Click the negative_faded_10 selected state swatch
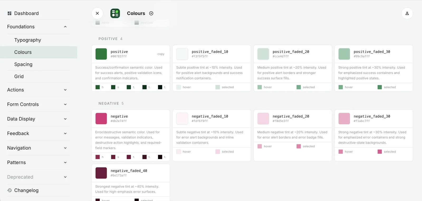Viewport: 422px width, 201px height. click(x=218, y=152)
